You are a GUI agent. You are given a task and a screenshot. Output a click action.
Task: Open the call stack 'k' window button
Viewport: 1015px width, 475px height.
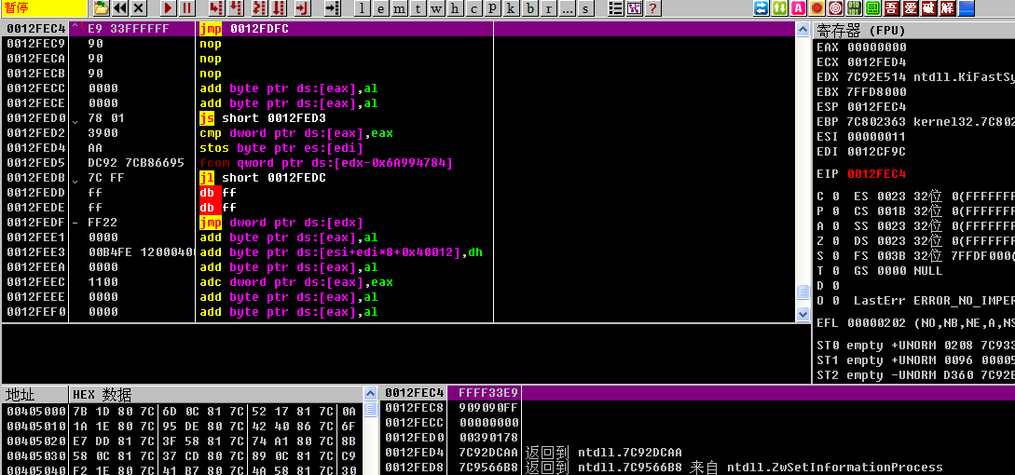point(512,8)
